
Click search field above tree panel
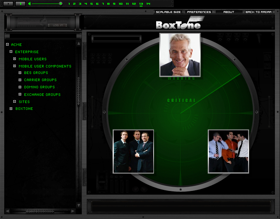[43, 36]
